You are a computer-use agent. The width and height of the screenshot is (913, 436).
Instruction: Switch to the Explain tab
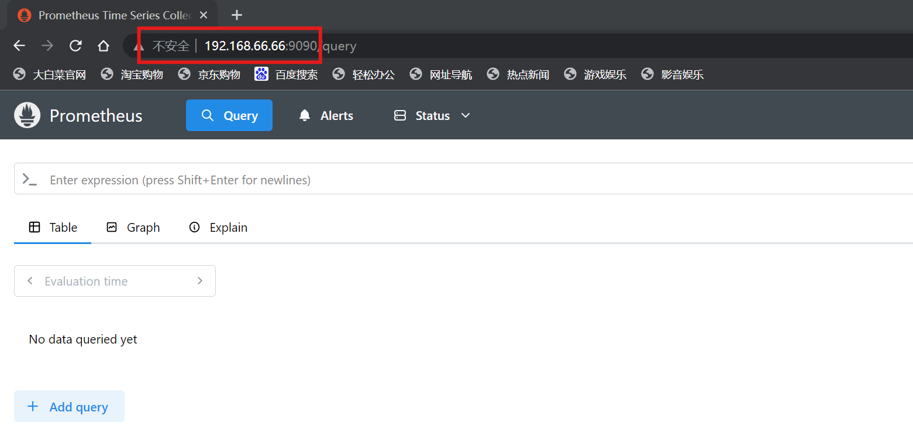tap(218, 227)
